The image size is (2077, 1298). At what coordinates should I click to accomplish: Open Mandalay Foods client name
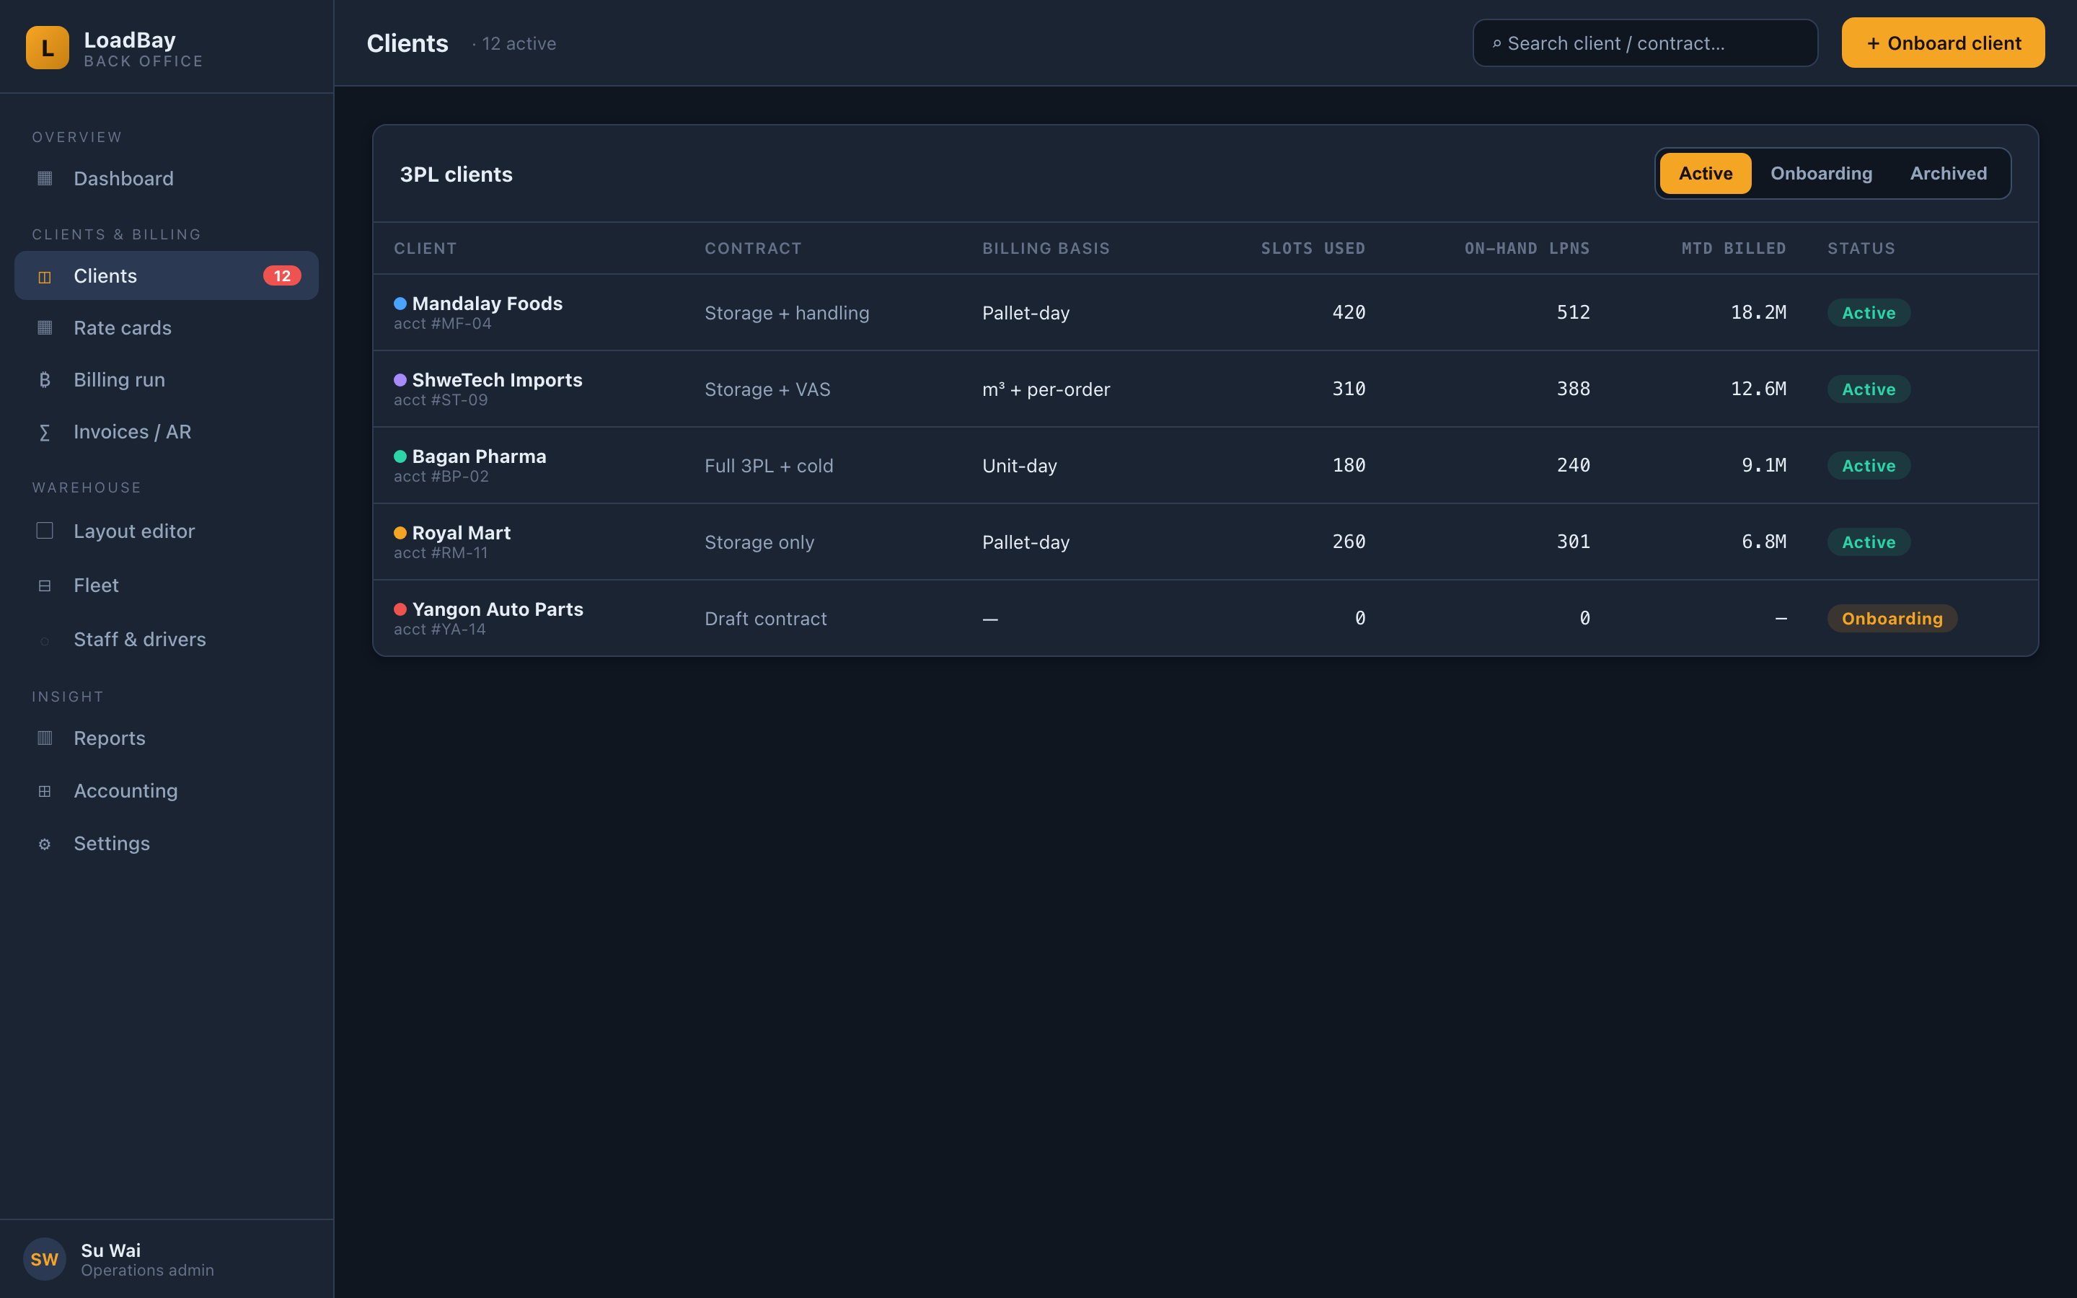tap(488, 303)
